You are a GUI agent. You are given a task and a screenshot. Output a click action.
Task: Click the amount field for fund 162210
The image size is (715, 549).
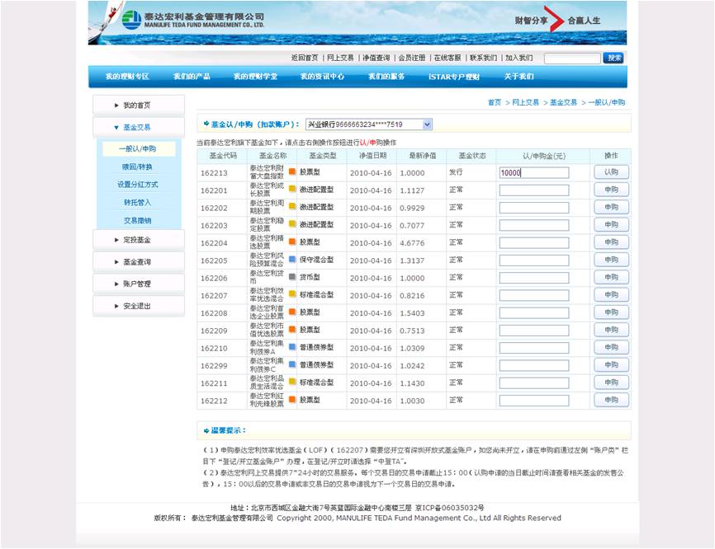pos(534,348)
